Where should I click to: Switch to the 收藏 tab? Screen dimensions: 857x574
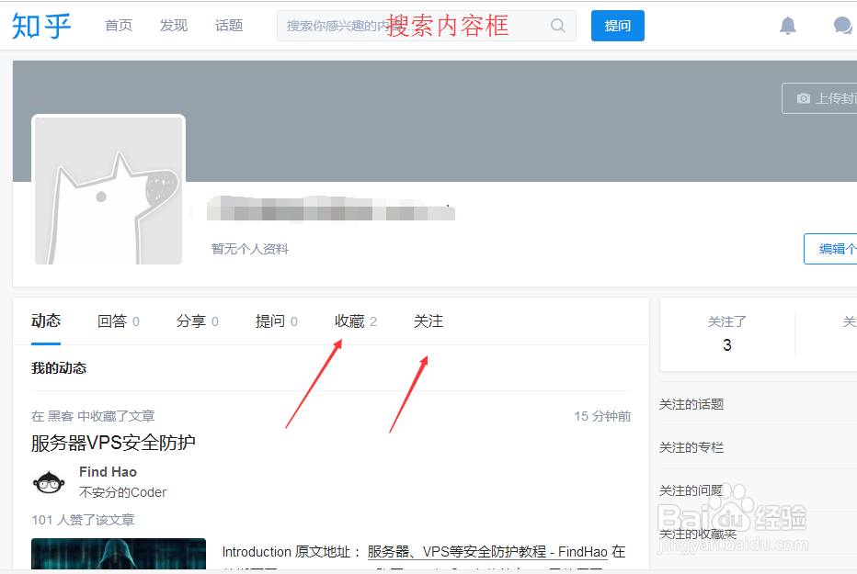[x=350, y=321]
